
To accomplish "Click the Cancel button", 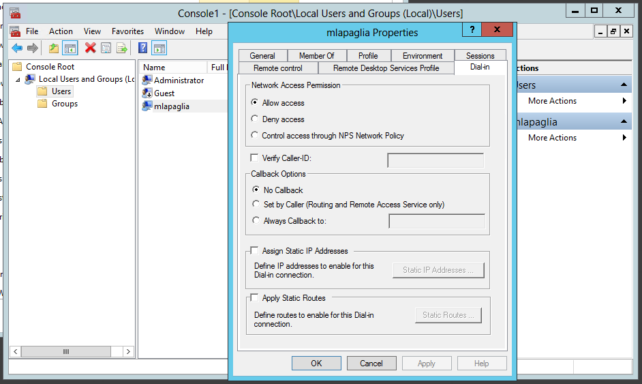I will pos(371,363).
